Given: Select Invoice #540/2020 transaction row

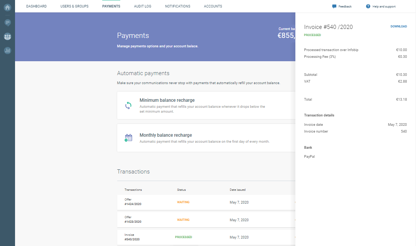Looking at the screenshot, I should tap(206, 237).
